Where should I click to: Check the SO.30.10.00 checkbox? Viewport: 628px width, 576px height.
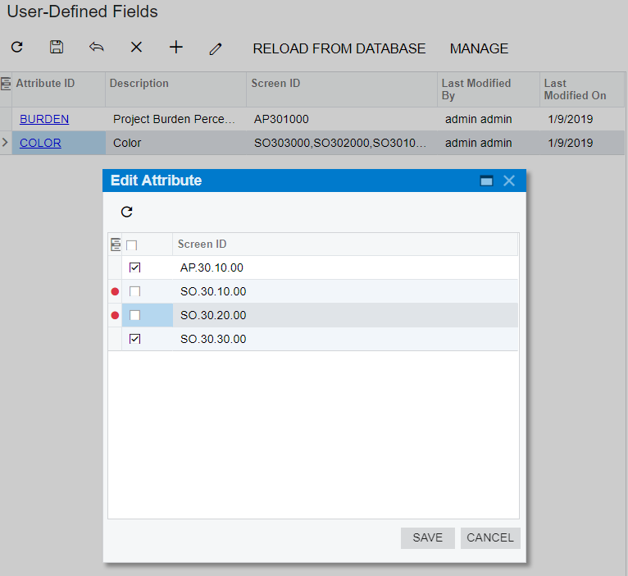pos(135,291)
